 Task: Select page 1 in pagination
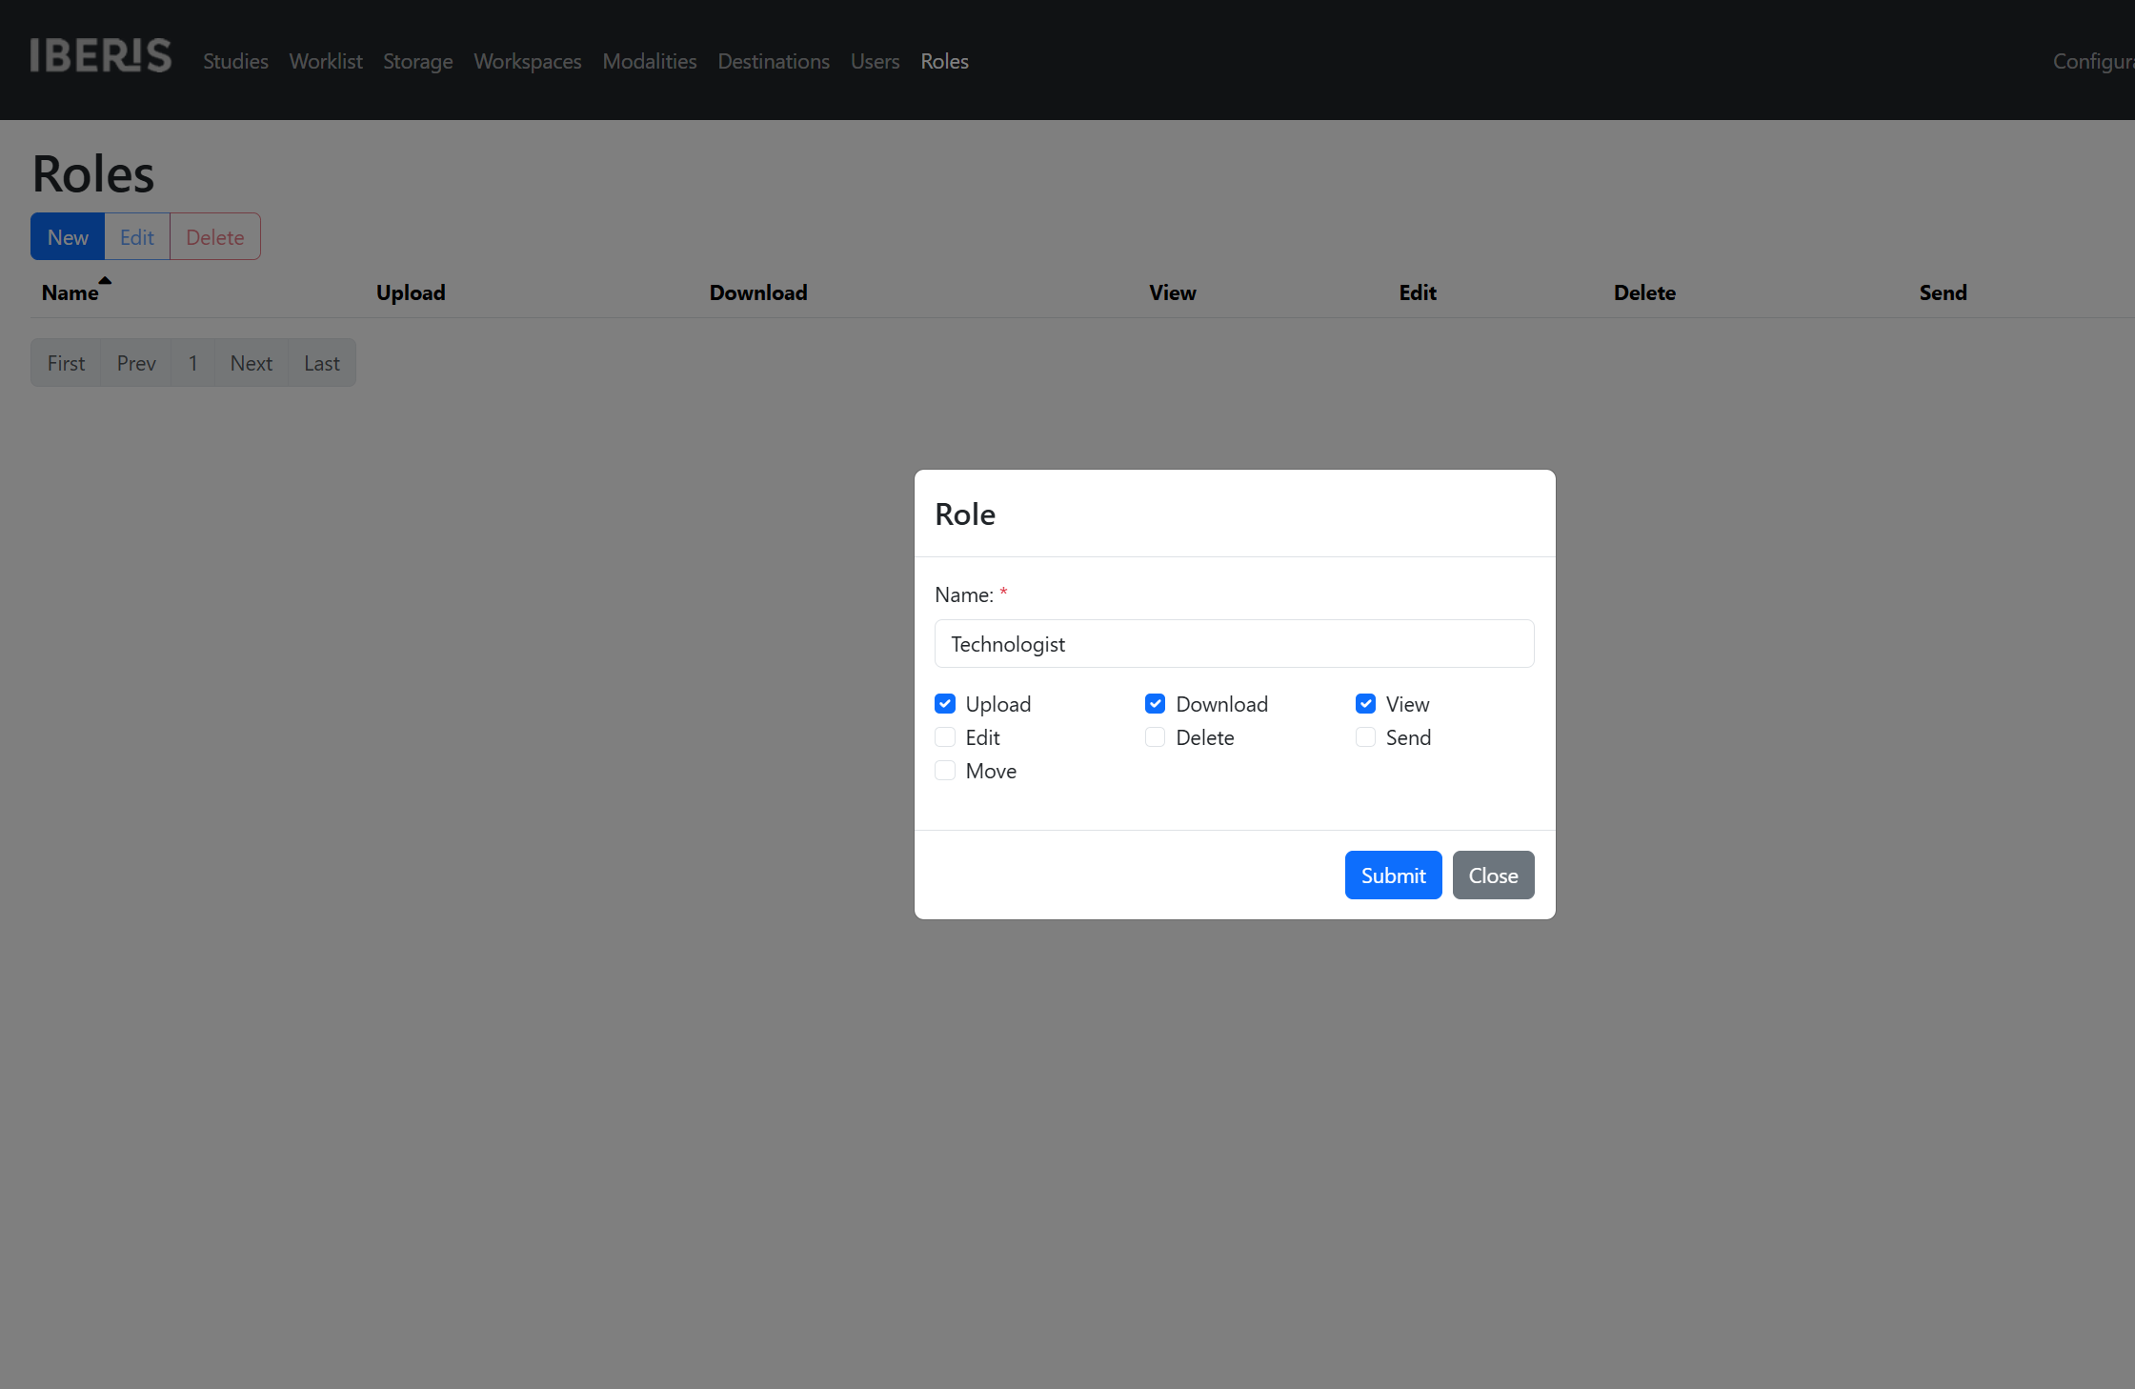point(193,363)
